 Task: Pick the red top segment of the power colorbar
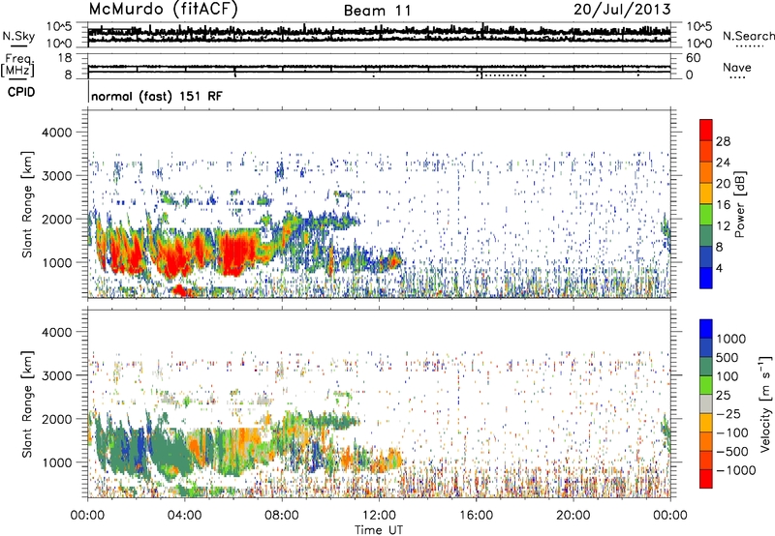[706, 131]
